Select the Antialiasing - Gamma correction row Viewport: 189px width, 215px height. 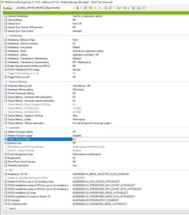click(x=23, y=43)
